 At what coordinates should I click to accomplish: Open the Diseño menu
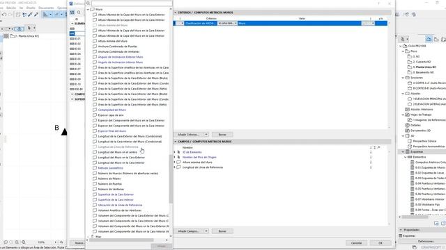point(31,8)
